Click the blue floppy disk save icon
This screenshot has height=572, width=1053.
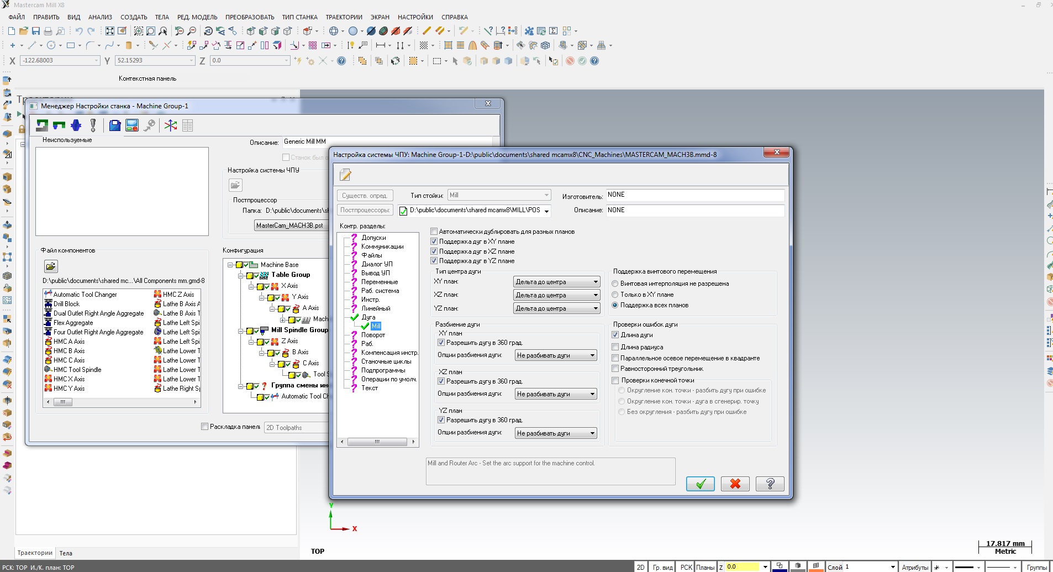click(114, 125)
